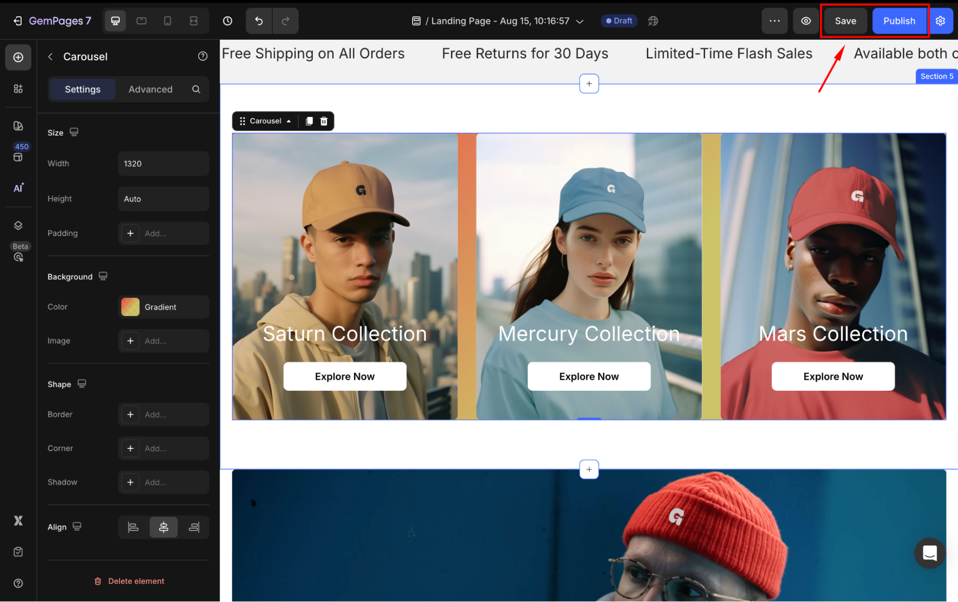
Task: Click the undo arrow icon
Action: 259,21
